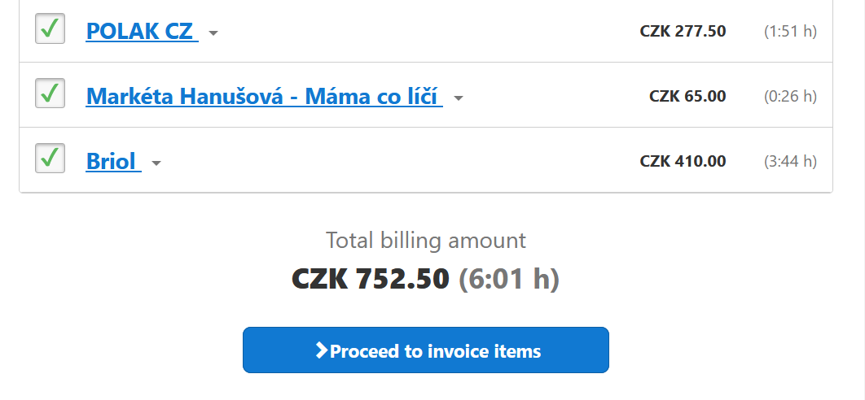
Task: Click the CZK 277.50 amount
Action: [x=683, y=32]
